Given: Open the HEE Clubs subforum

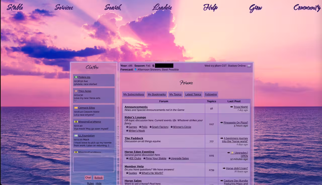Looking at the screenshot, I should click(x=135, y=158).
